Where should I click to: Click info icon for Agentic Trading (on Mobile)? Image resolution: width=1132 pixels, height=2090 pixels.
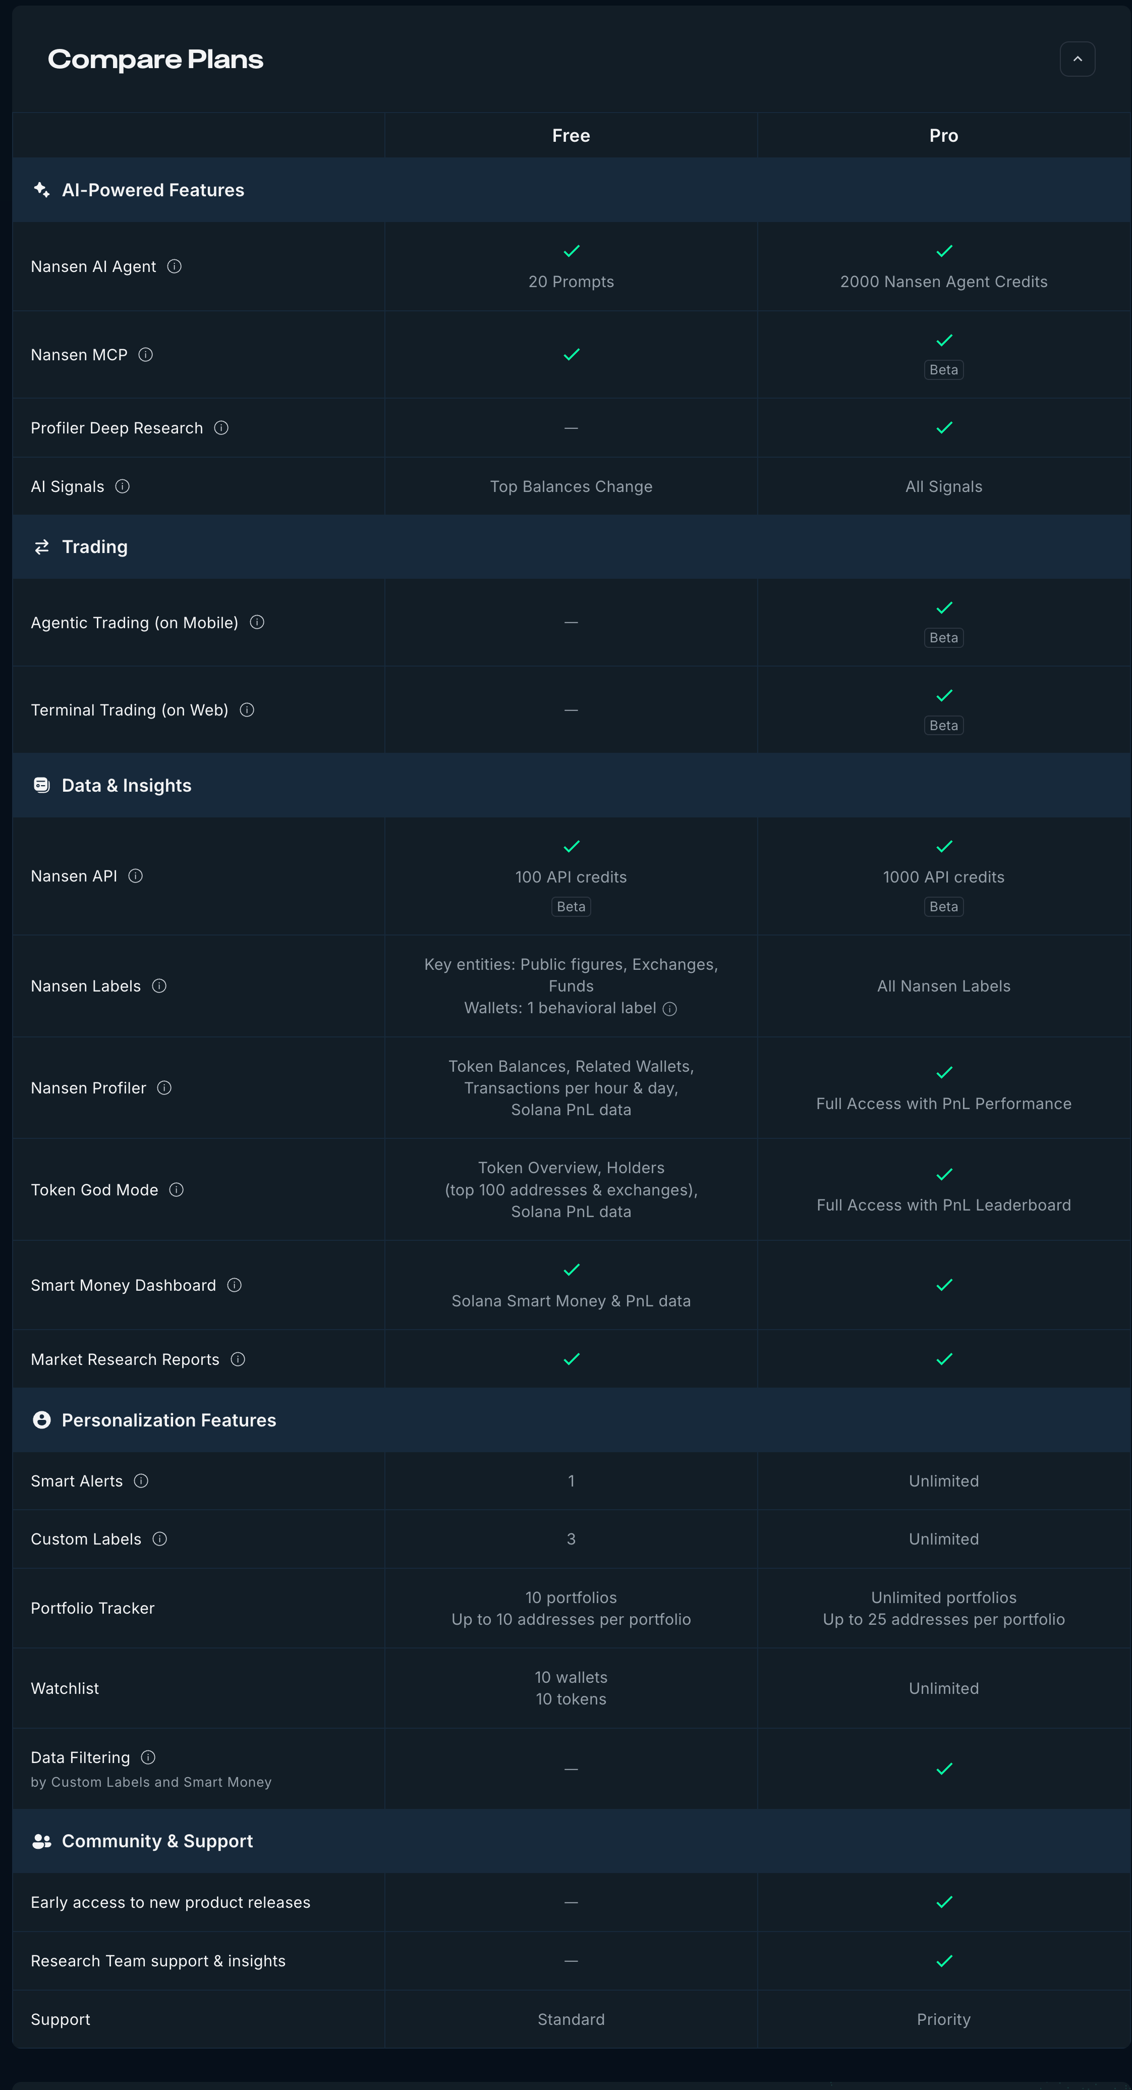point(257,622)
